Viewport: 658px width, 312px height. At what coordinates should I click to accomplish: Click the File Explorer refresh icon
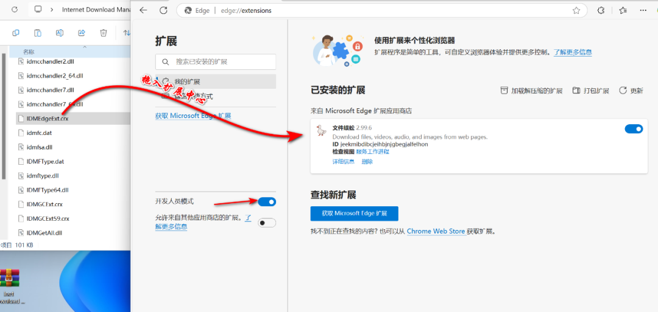tap(15, 10)
